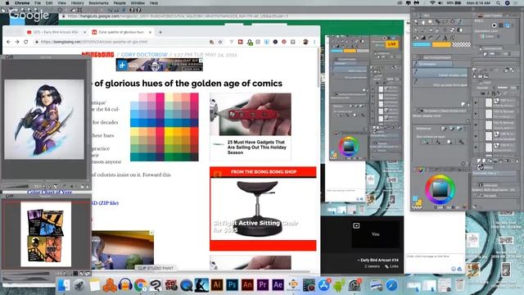524x295 pixels.
Task: Open Premiere Pro from the Dock
Action: point(263,285)
